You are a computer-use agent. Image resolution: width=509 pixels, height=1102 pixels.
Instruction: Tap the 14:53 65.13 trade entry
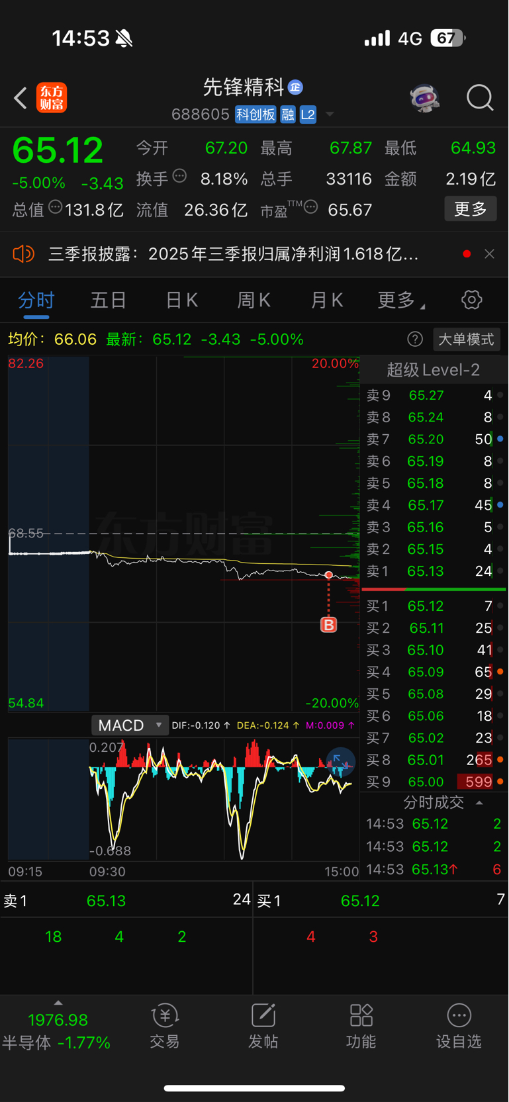pyautogui.click(x=434, y=870)
